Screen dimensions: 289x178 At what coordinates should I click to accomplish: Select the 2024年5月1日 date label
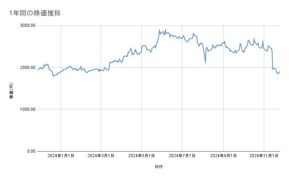pos(141,156)
